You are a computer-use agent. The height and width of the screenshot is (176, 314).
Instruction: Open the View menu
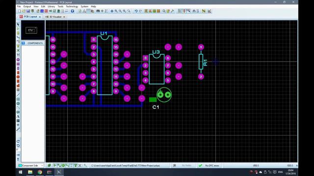click(36, 6)
